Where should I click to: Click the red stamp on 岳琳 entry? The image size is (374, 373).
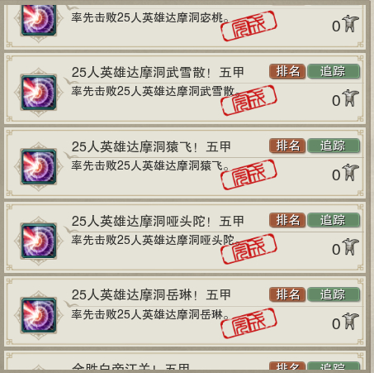pos(249,323)
